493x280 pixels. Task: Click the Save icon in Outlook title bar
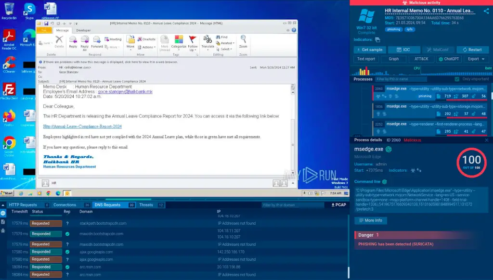click(x=46, y=23)
